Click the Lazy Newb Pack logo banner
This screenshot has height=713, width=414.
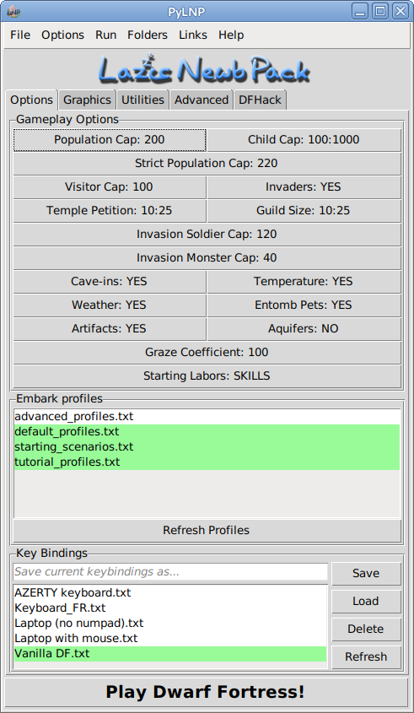point(204,69)
